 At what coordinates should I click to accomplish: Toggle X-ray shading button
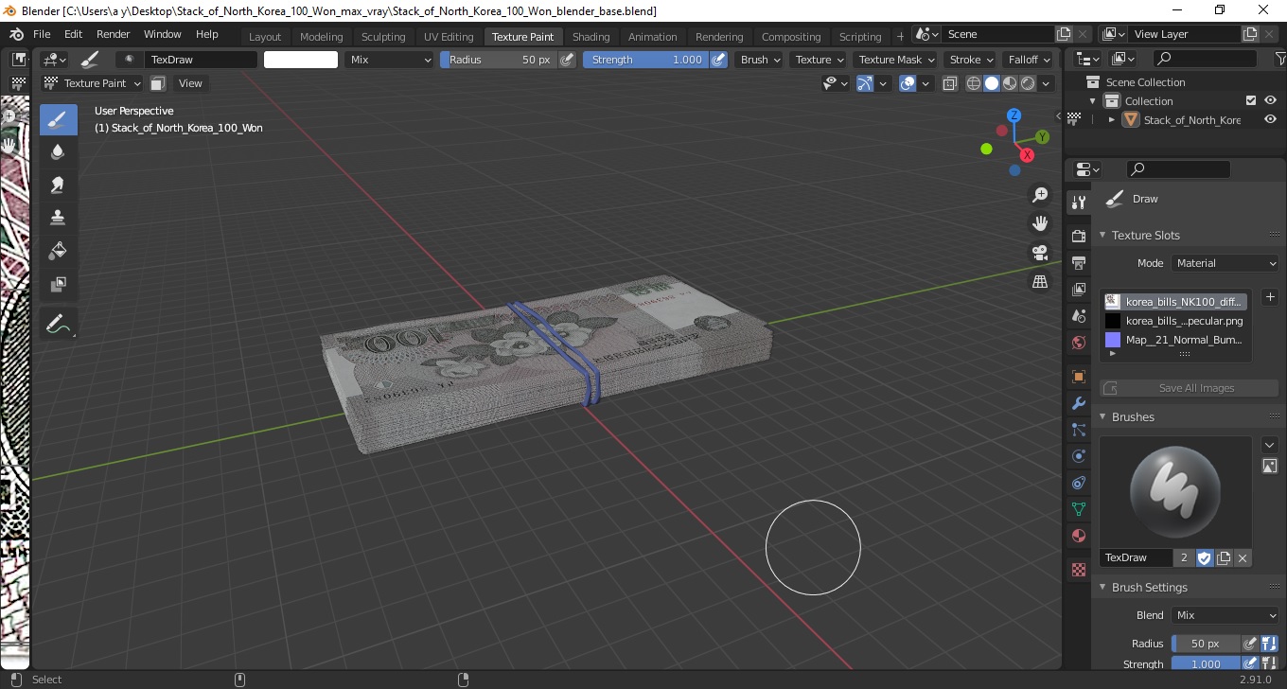(x=949, y=83)
